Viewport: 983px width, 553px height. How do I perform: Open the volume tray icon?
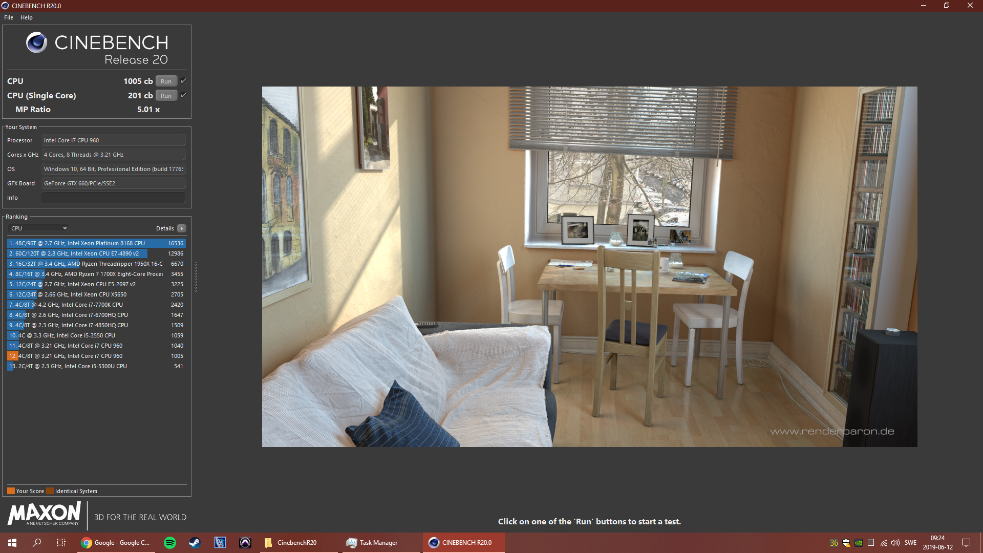pyautogui.click(x=895, y=543)
